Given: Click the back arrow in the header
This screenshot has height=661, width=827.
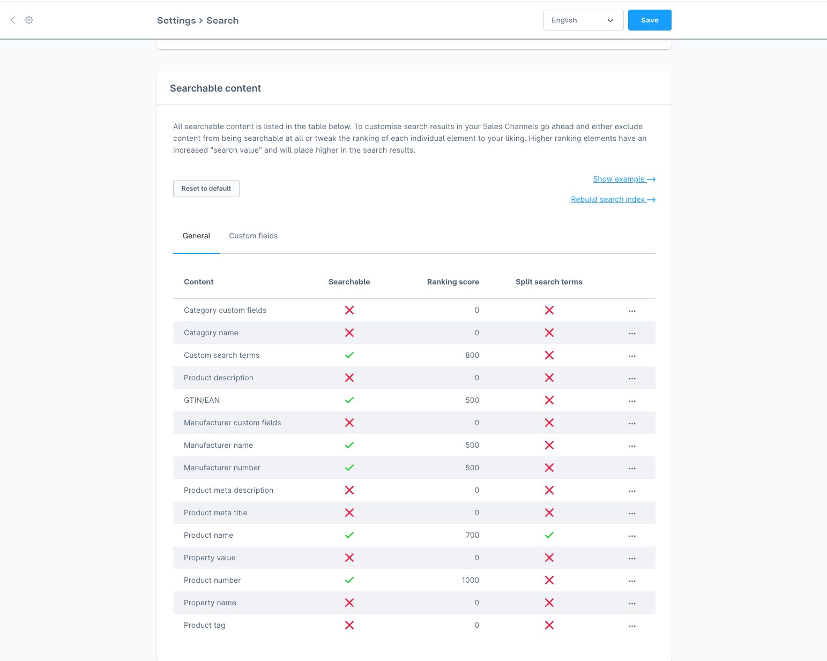Looking at the screenshot, I should [x=13, y=20].
